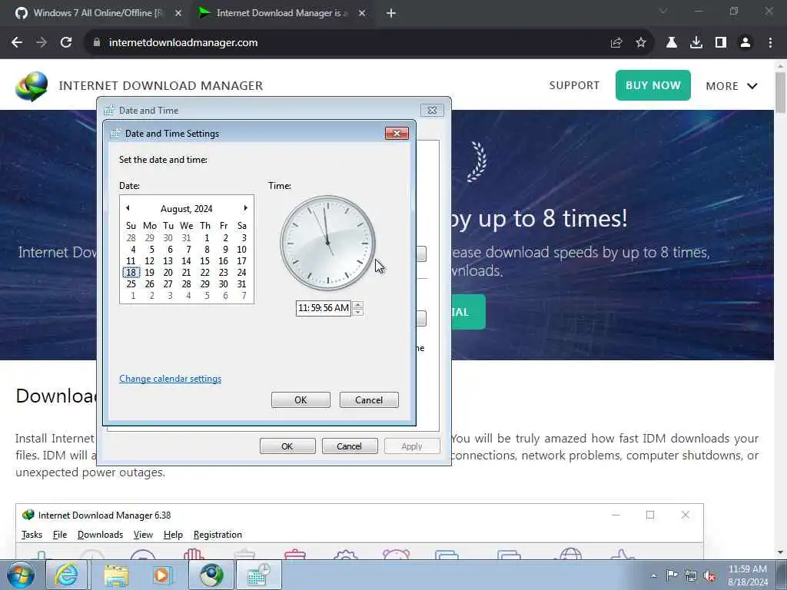
Task: Select Internet Download Manager browser tab
Action: click(281, 13)
